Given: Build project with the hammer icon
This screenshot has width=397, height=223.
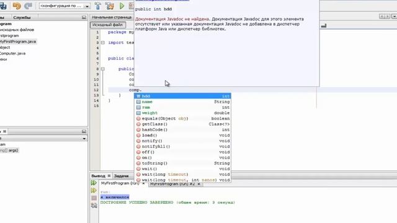Looking at the screenshot, I should pyautogui.click(x=98, y=6).
